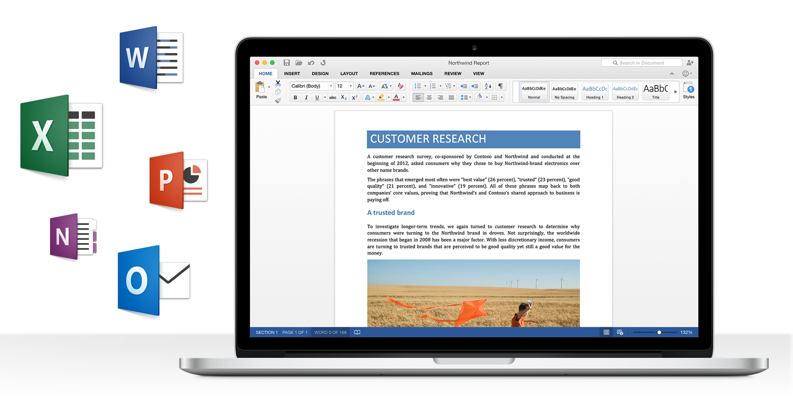The height and width of the screenshot is (415, 793).
Task: Toggle Bold formatting
Action: coord(295,97)
